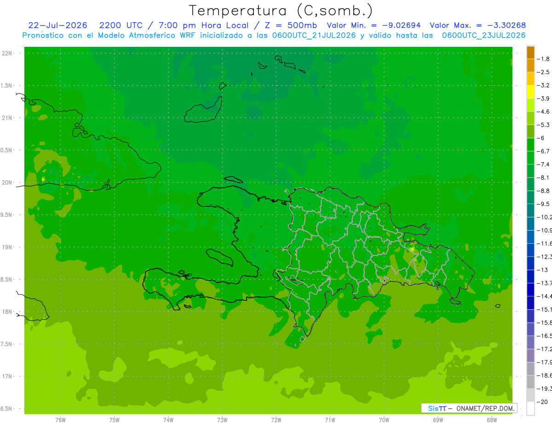Pick the dark orange swatch above -1.8
Screen dimensions: 552x426
[530, 52]
